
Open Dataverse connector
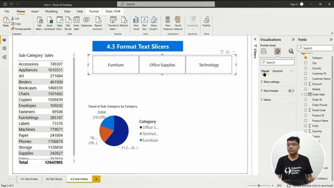[x=86, y=21]
